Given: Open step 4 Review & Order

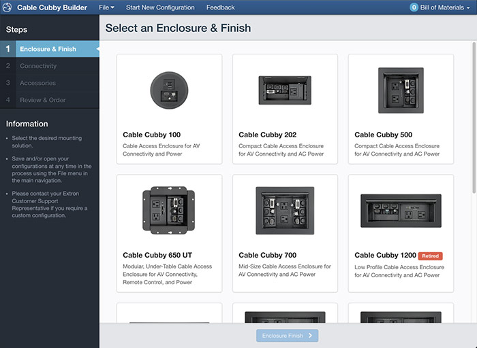Looking at the screenshot, I should (x=50, y=100).
